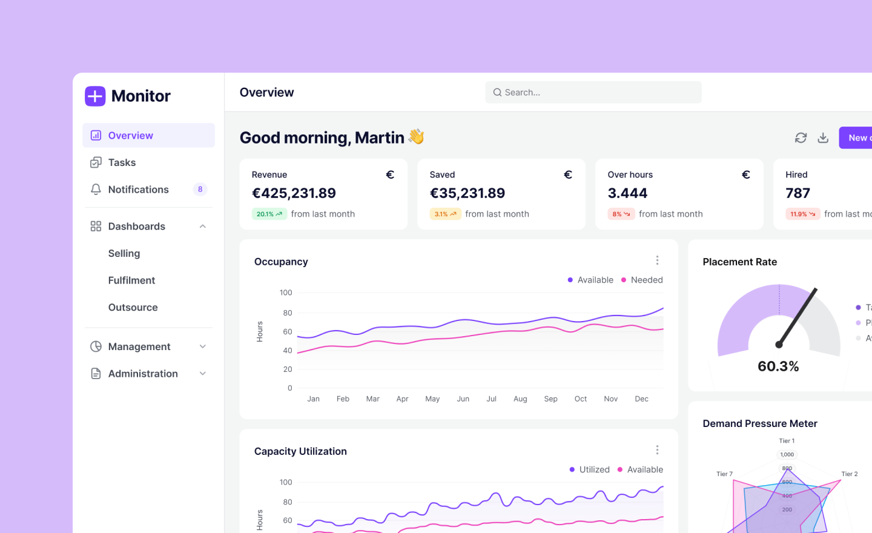Click the waving hand emoji

[x=416, y=136]
